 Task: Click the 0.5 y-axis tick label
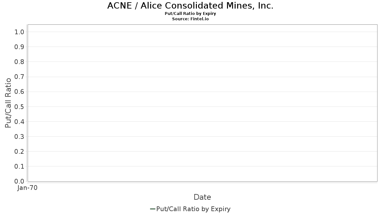tap(19, 107)
